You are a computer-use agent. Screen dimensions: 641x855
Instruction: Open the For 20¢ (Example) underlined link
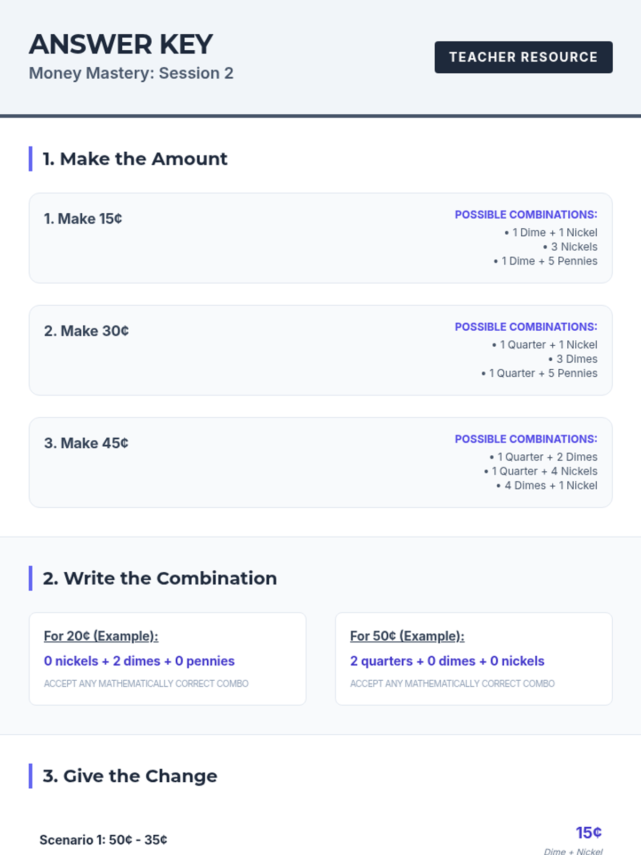(101, 636)
